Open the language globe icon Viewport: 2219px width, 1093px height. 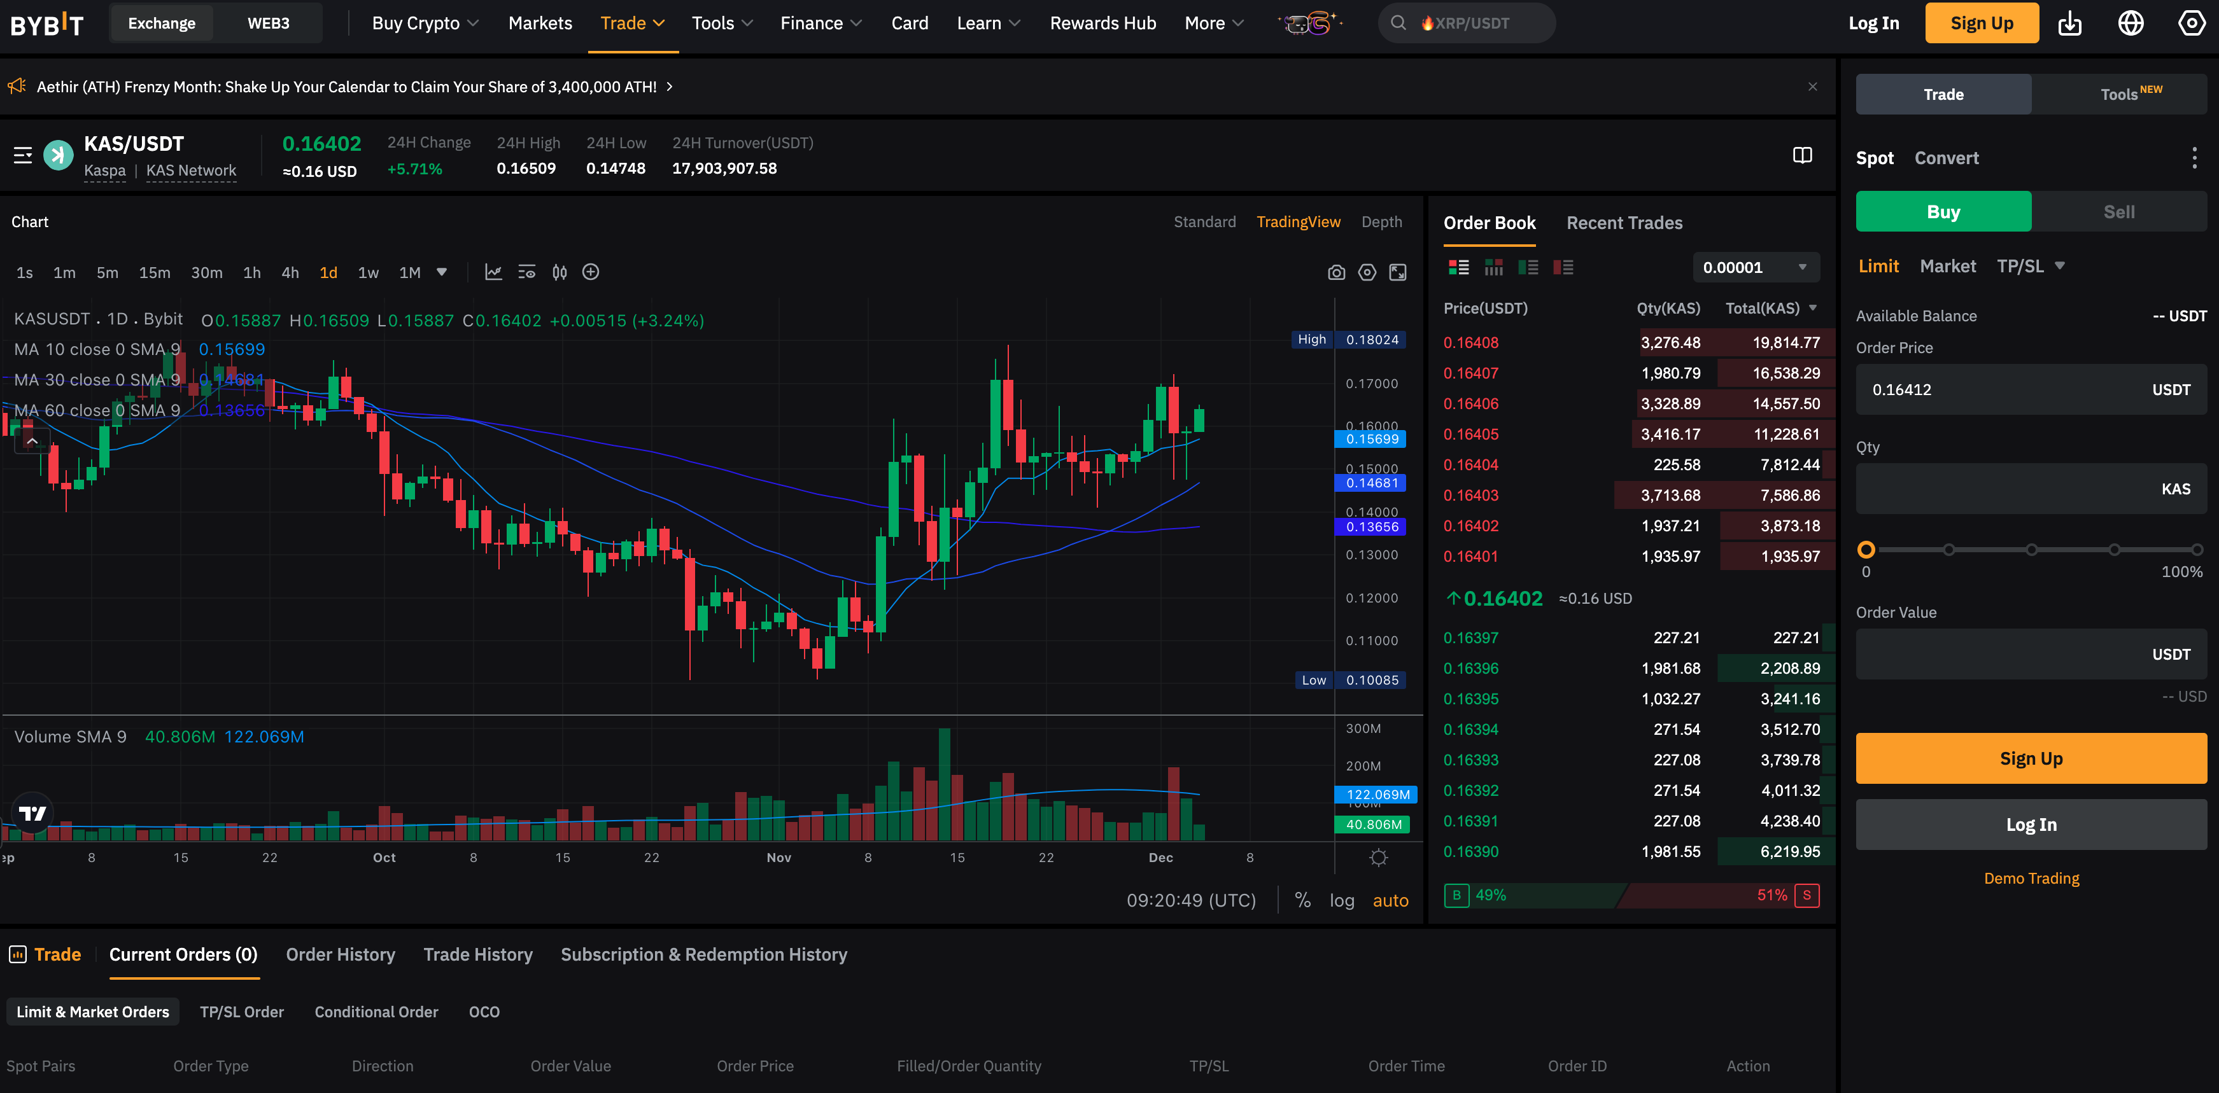coord(2131,24)
